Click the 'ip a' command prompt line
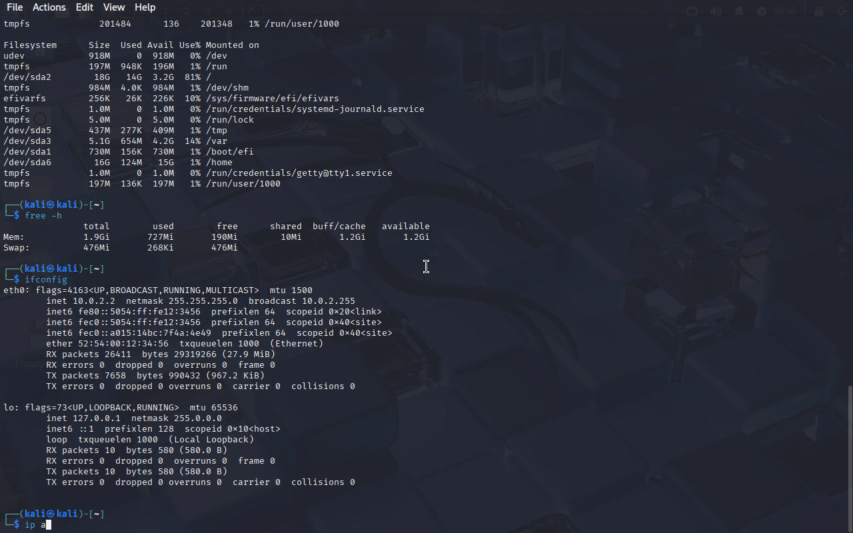The width and height of the screenshot is (853, 533). (x=37, y=525)
